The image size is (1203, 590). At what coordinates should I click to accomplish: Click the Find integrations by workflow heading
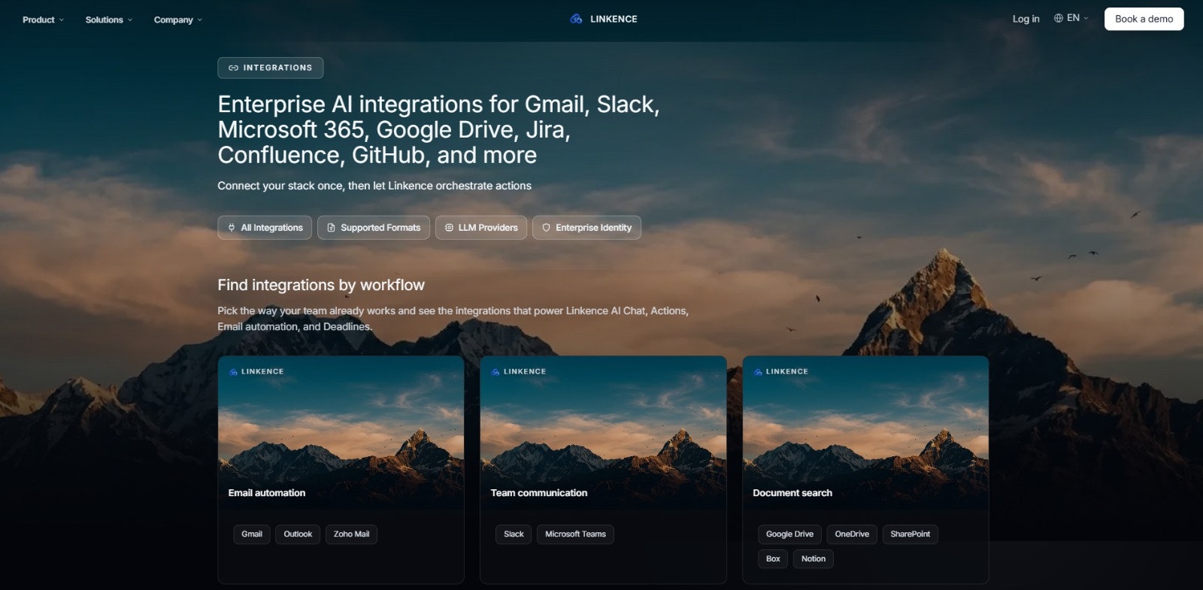point(321,286)
